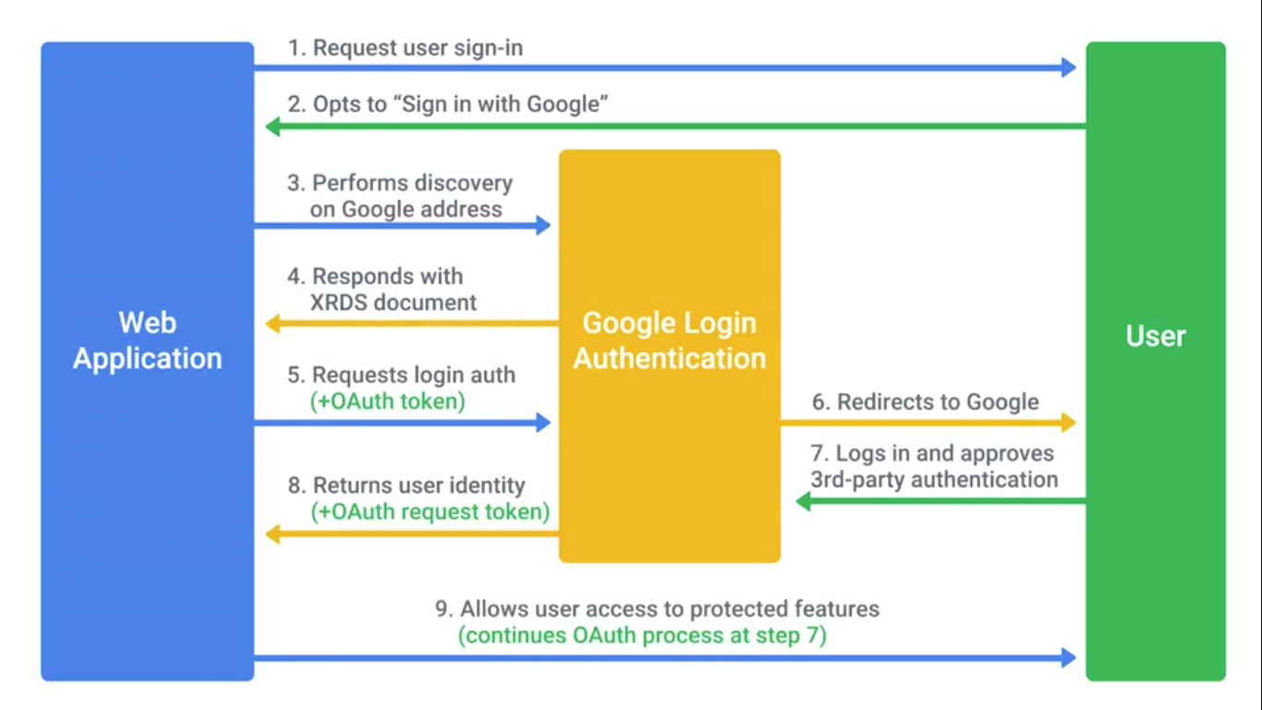Click the "6. Redirects to Google" label

(x=925, y=402)
